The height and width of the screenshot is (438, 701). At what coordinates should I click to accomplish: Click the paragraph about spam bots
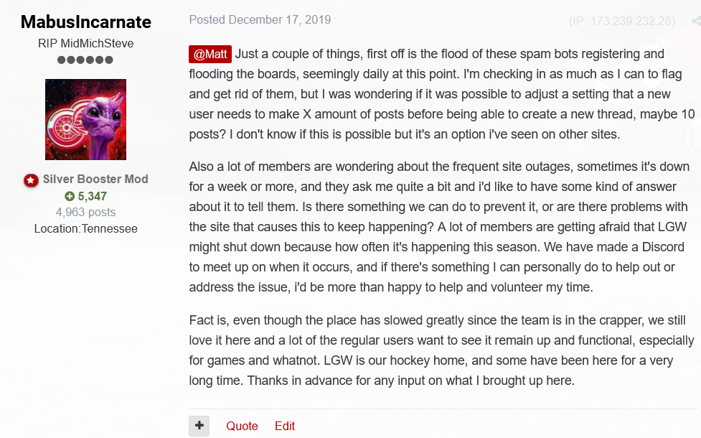pos(438,94)
